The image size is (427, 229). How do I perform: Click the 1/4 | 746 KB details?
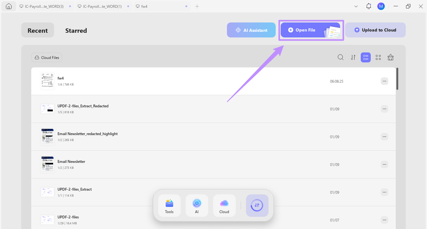click(66, 85)
